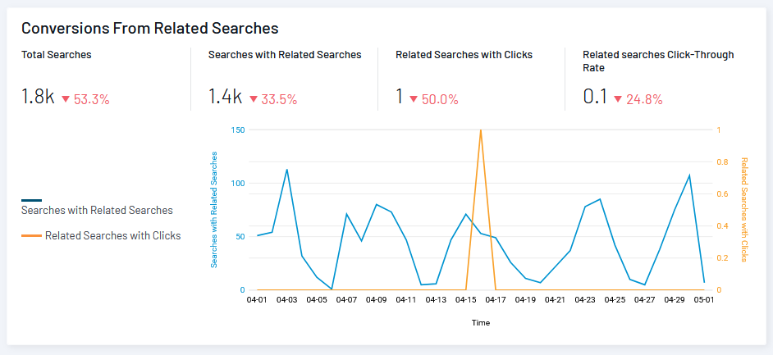Screen dimensions: 773x355
Task: Click the red down arrow beside 50.0%
Action: [414, 99]
